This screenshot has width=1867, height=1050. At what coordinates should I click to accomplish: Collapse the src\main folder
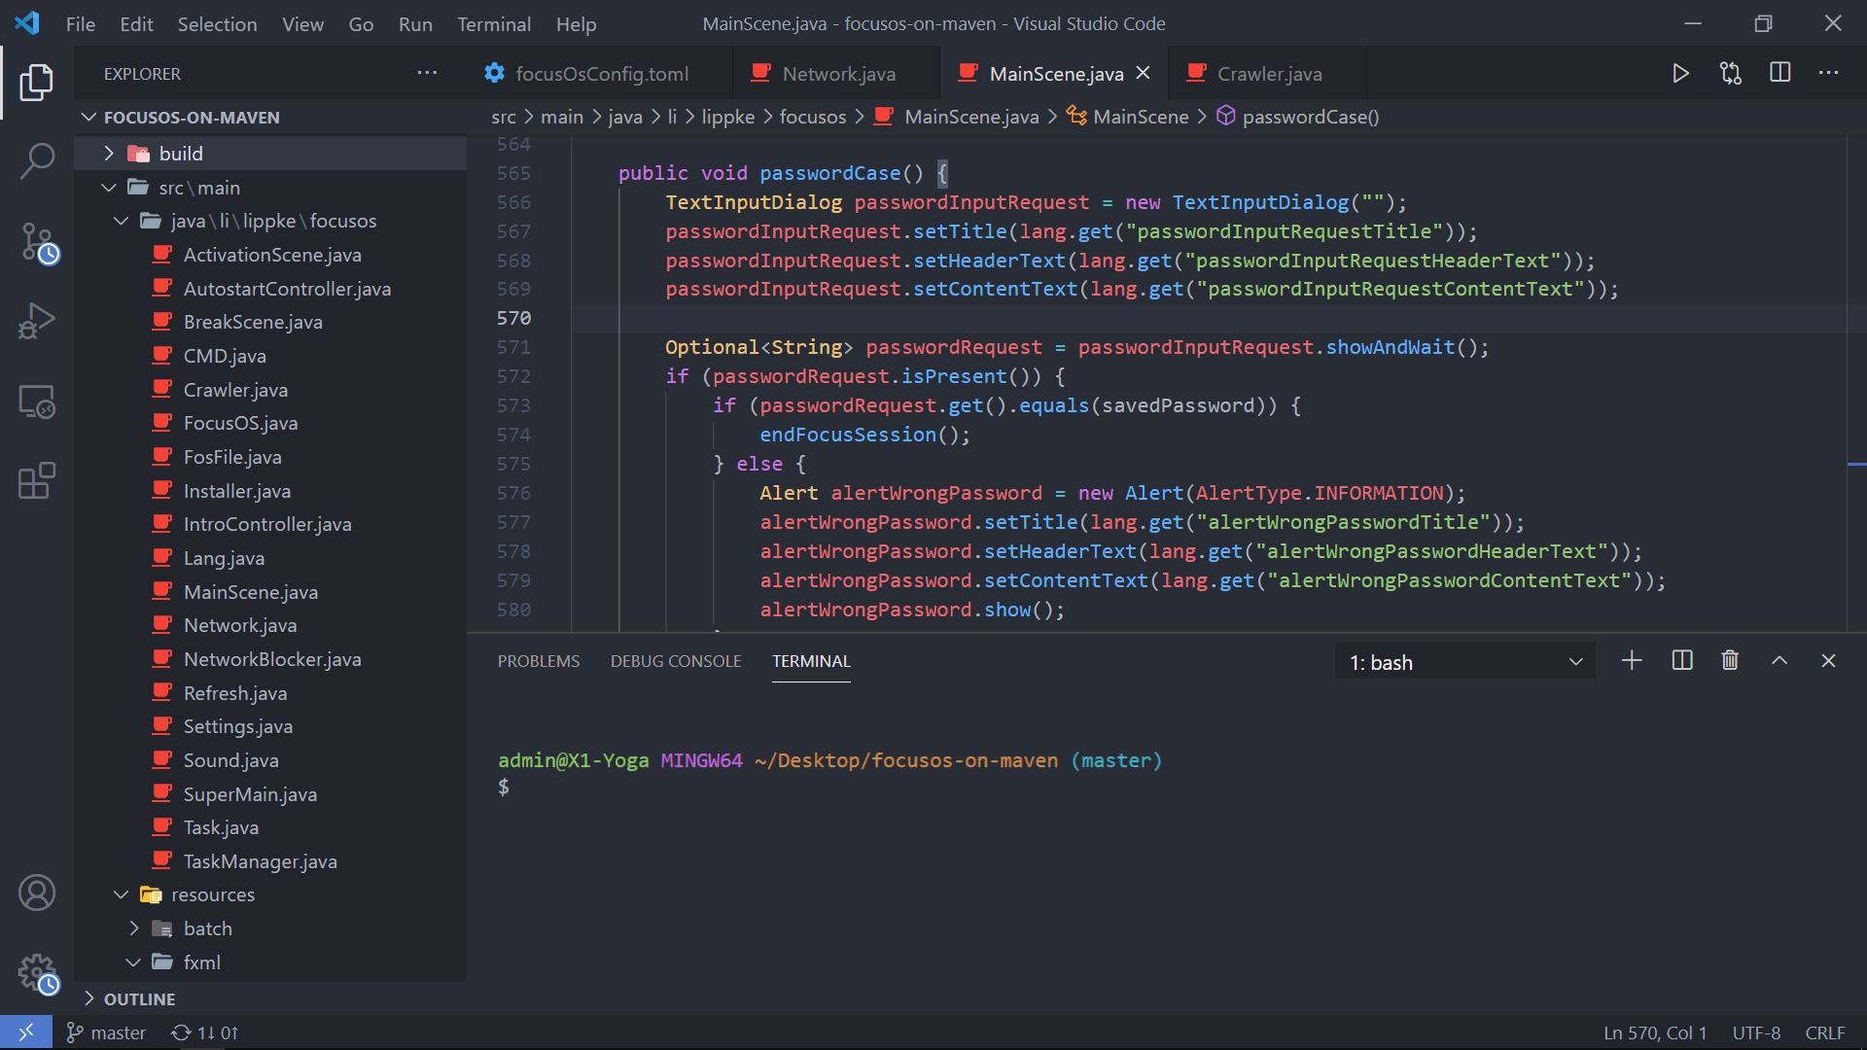click(270, 188)
